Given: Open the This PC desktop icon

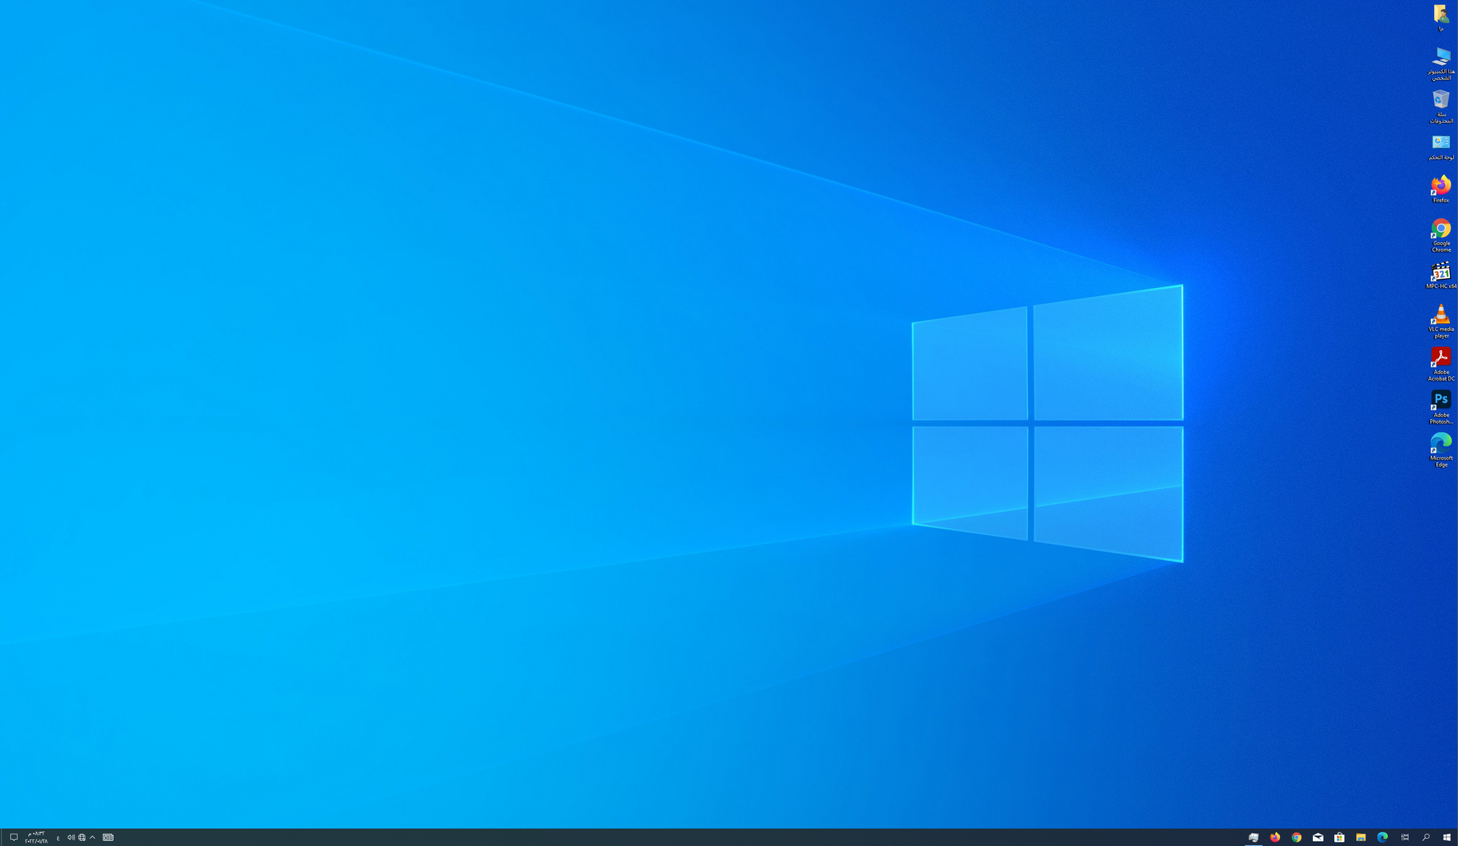Looking at the screenshot, I should 1441,63.
